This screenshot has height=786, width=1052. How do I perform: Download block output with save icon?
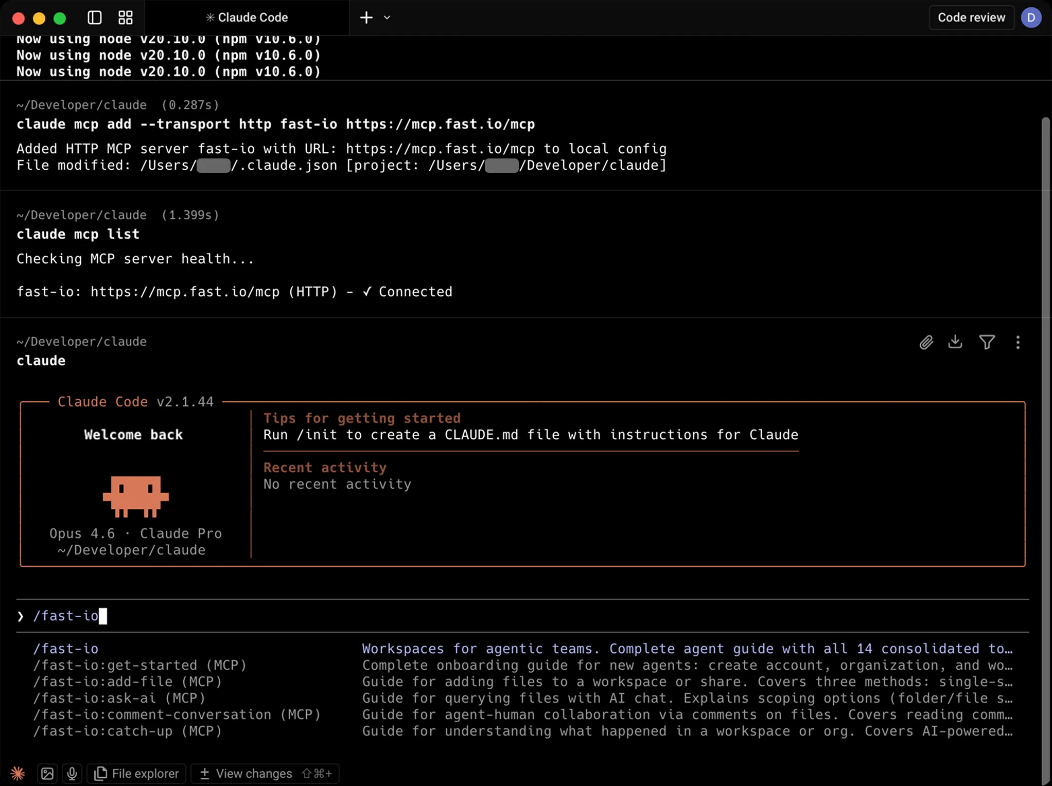point(955,342)
